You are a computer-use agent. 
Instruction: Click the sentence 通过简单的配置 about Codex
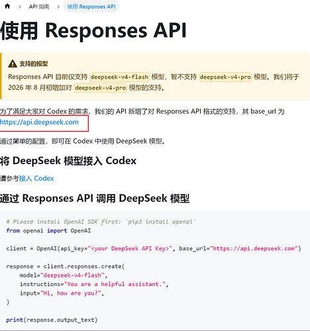click(x=83, y=141)
